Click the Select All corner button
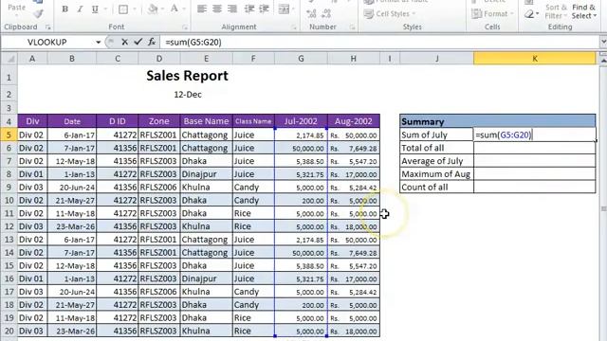Image resolution: width=607 pixels, height=341 pixels. pos(9,59)
